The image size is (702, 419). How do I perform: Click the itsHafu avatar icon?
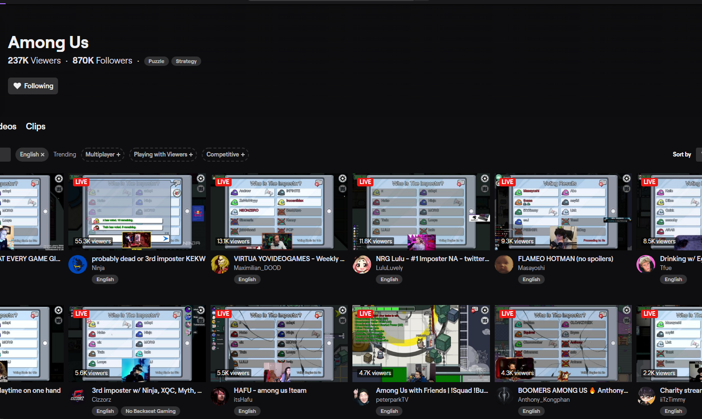tap(220, 396)
